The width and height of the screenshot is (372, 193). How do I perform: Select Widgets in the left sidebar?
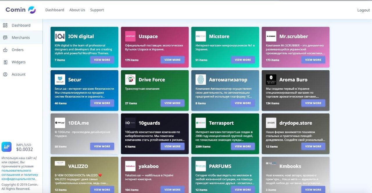click(x=21, y=62)
